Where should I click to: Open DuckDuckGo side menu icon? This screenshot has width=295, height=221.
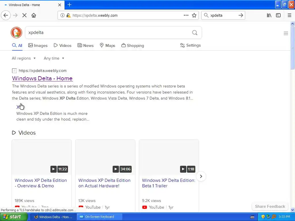pyautogui.click(x=286, y=33)
